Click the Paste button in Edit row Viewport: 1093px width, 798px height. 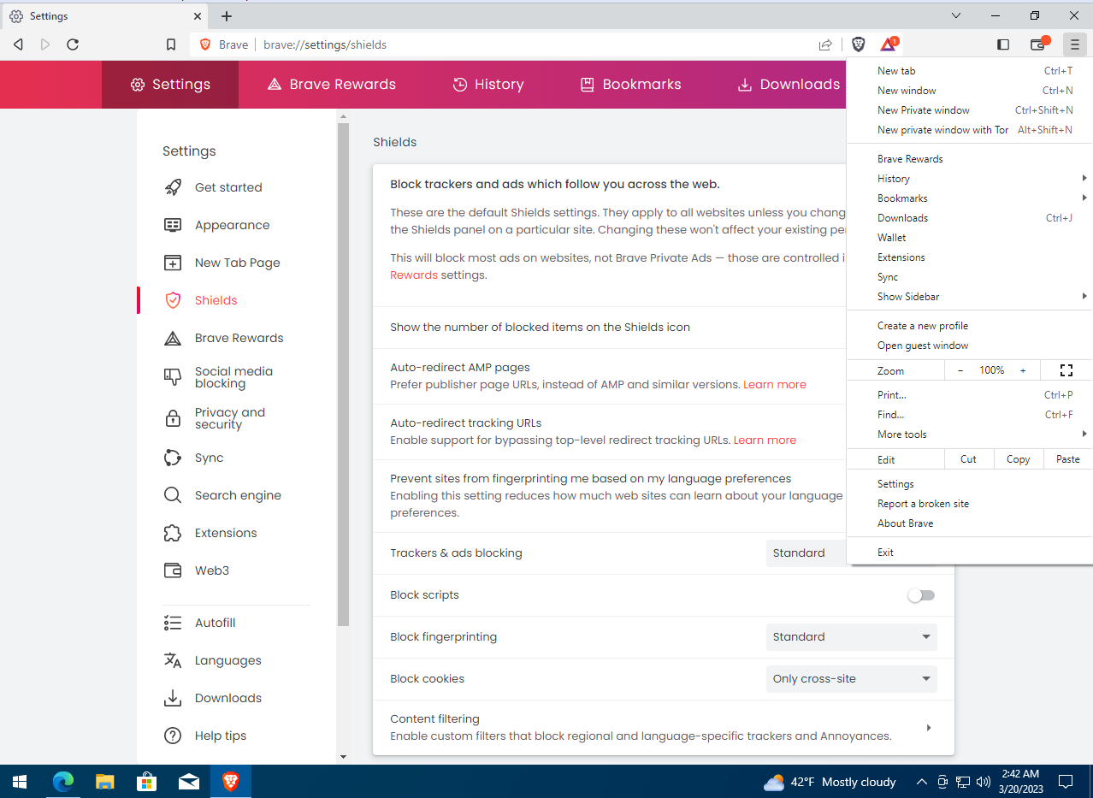[x=1067, y=459]
